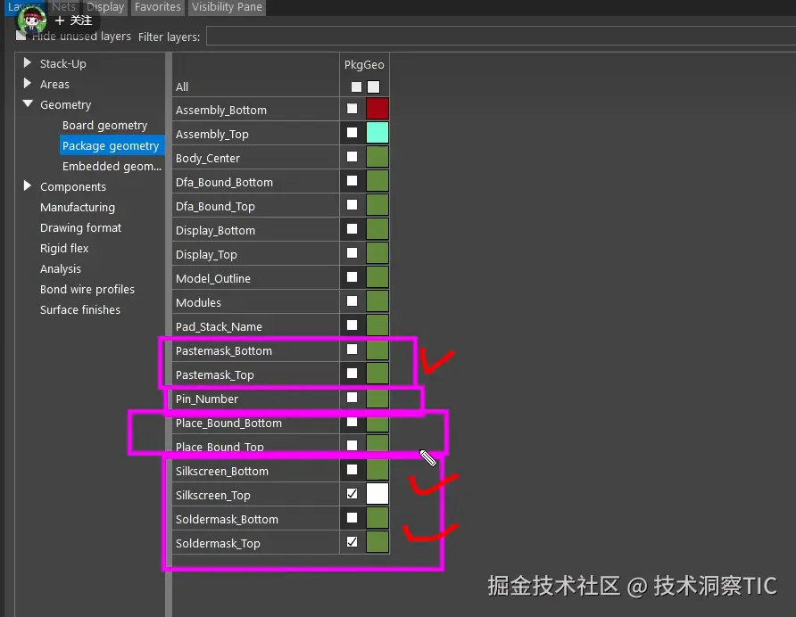Click the PkgGeo column header
Screen dimensions: 796x617
pos(364,64)
